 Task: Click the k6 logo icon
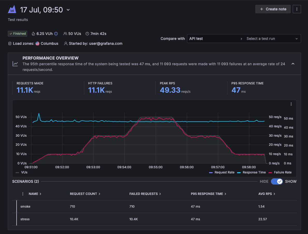(x=12, y=9)
